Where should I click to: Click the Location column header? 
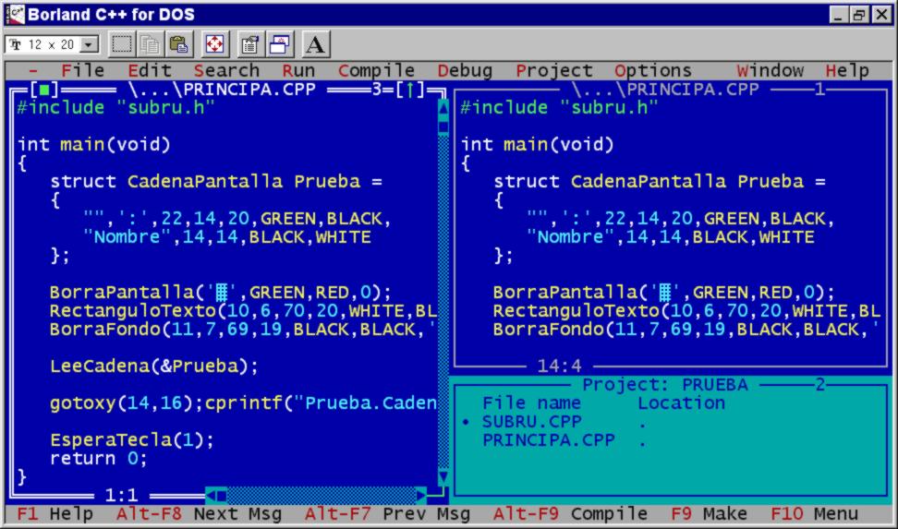click(682, 403)
